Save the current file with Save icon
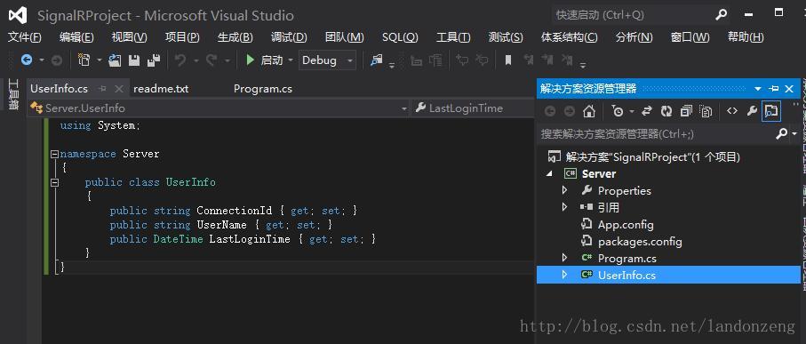This screenshot has height=344, width=806. tap(134, 60)
